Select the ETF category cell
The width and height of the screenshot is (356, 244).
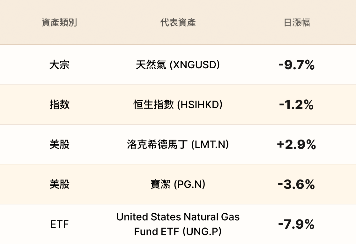[x=59, y=224]
